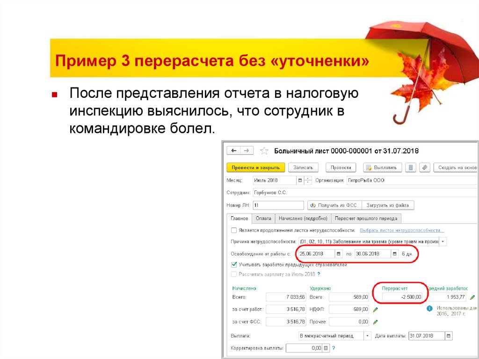Edit Средний заработок with the pencil icon

tap(472, 297)
